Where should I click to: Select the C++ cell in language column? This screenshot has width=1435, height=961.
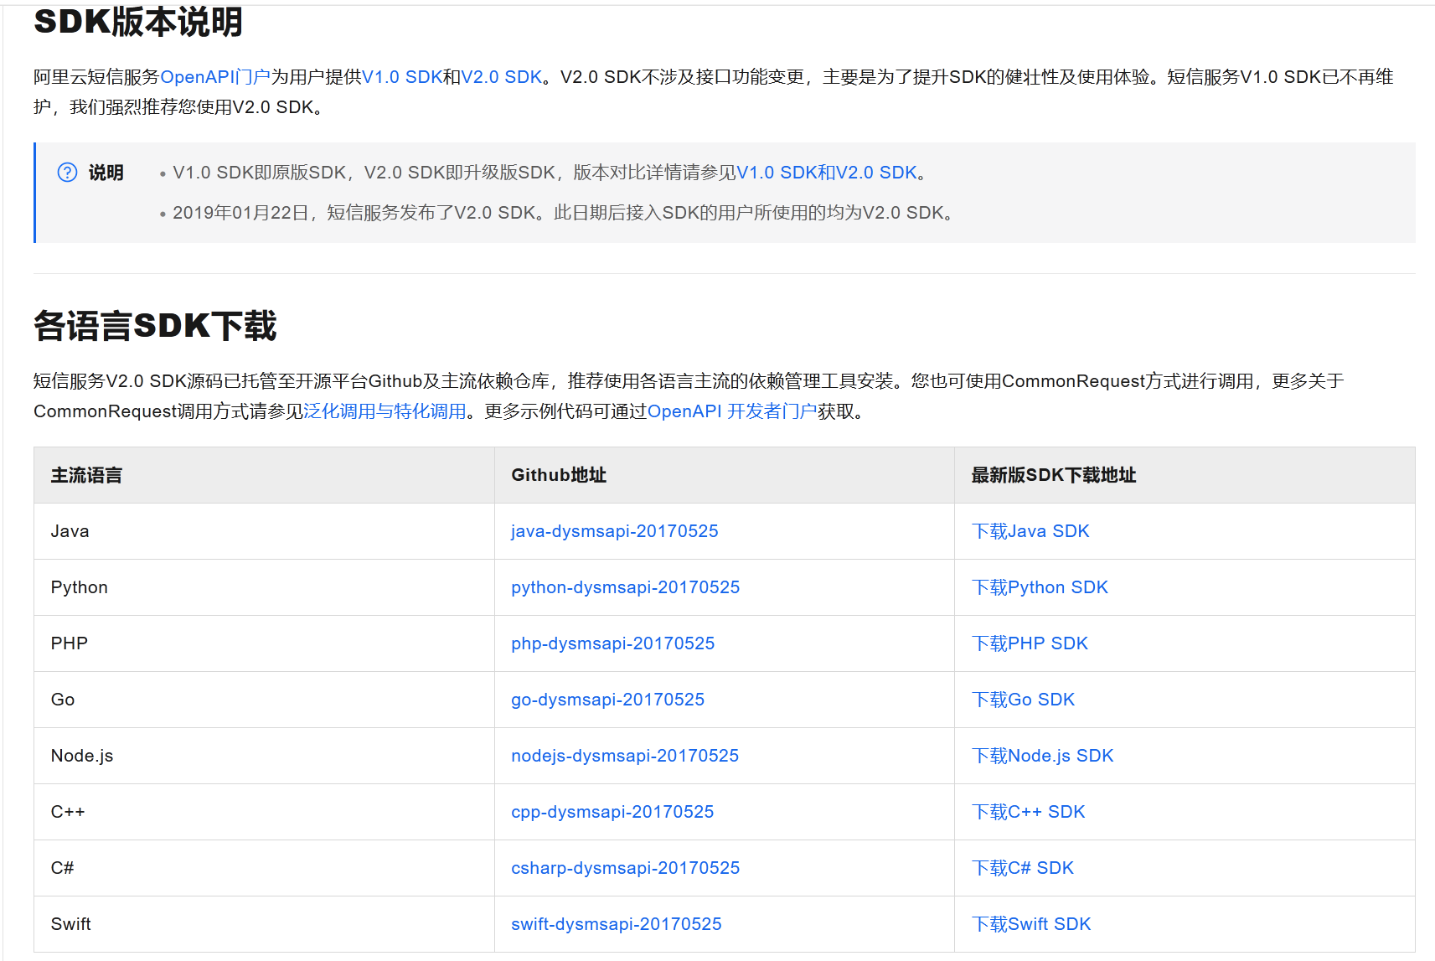tap(264, 812)
